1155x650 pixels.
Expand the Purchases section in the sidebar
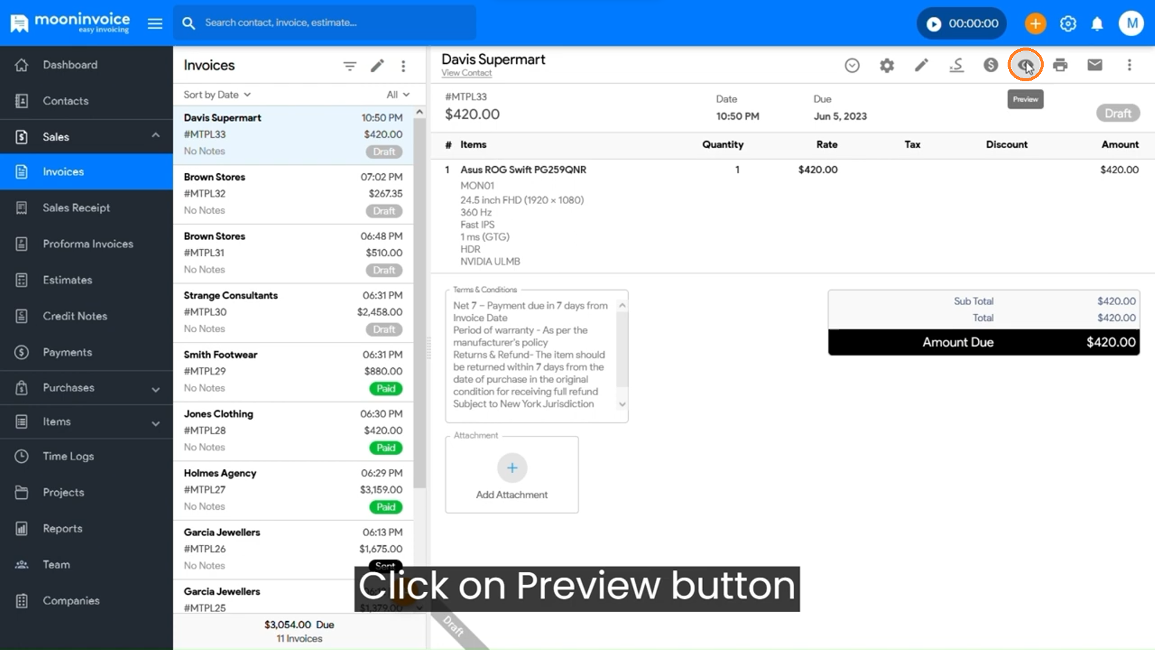pyautogui.click(x=155, y=388)
